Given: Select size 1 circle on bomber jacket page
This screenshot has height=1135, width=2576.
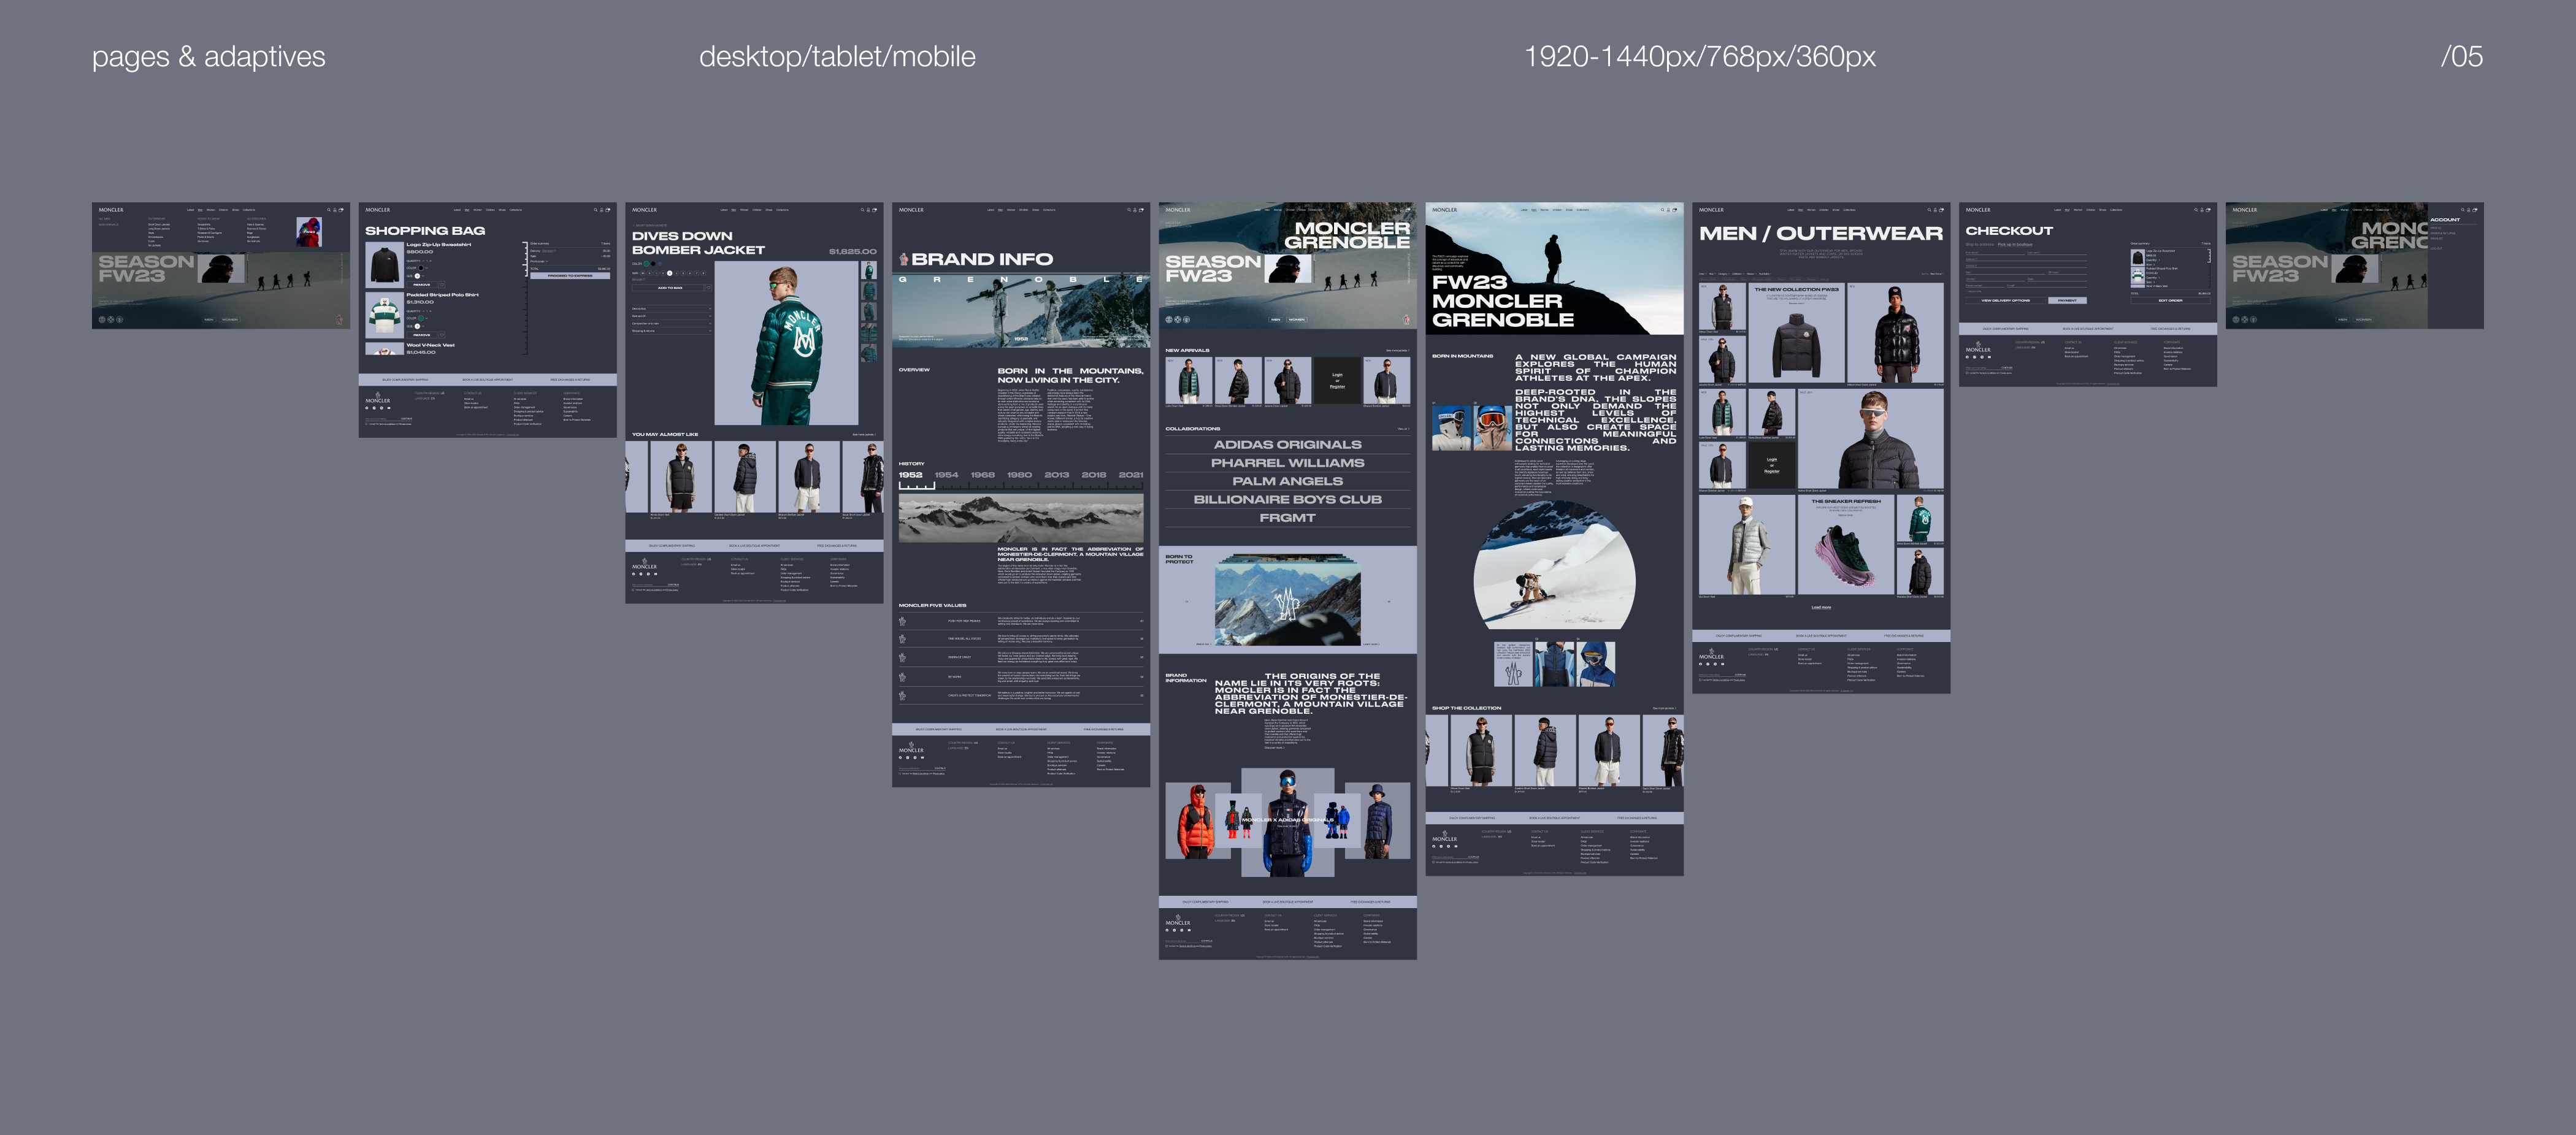Looking at the screenshot, I should pyautogui.click(x=657, y=273).
